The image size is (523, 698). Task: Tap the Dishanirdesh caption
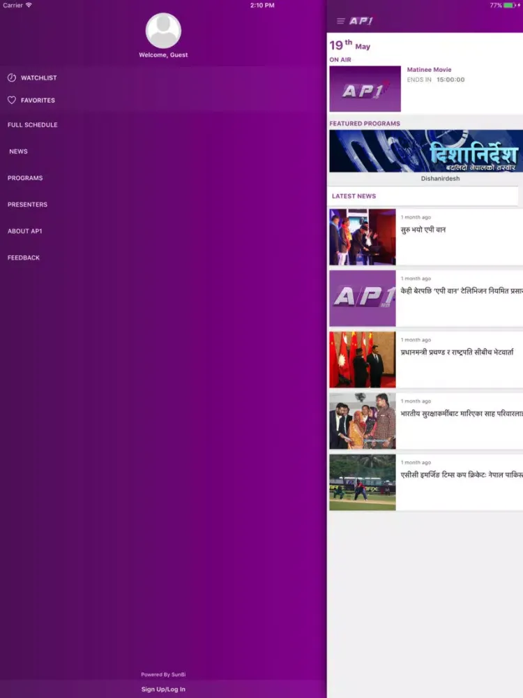440,179
